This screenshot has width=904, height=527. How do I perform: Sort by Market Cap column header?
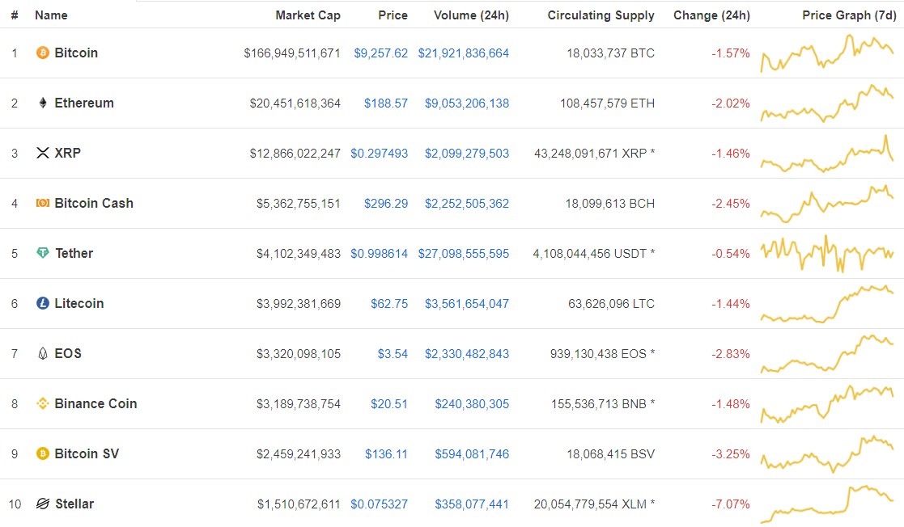click(x=308, y=15)
